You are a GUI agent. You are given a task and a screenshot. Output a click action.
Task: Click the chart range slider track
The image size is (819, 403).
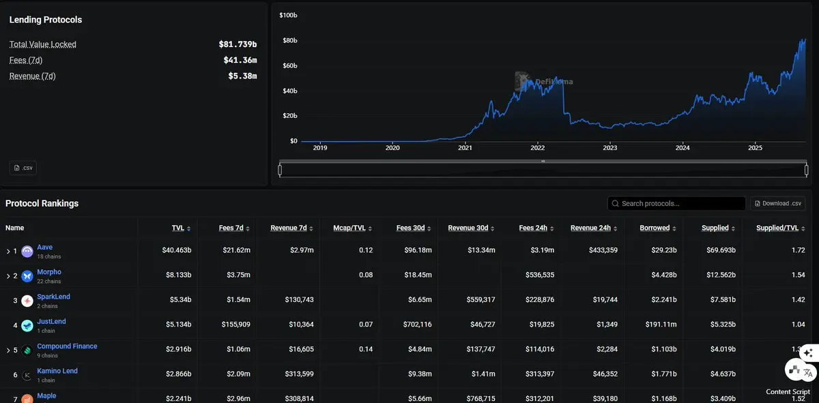point(543,170)
